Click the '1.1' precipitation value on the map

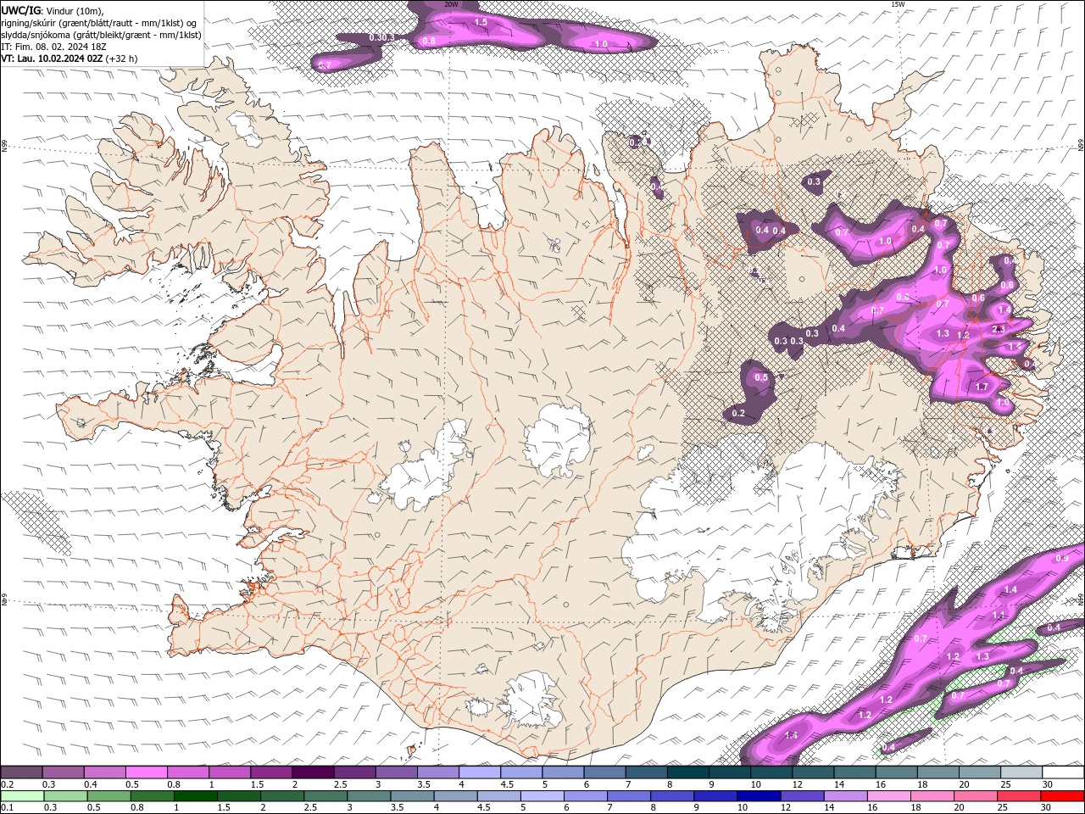pyautogui.click(x=999, y=615)
